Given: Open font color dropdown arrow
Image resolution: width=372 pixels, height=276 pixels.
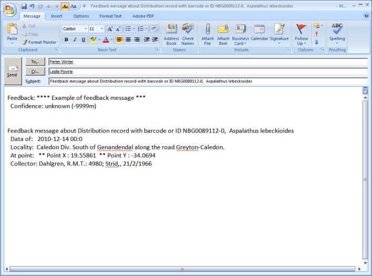Looking at the screenshot, I should [111, 39].
